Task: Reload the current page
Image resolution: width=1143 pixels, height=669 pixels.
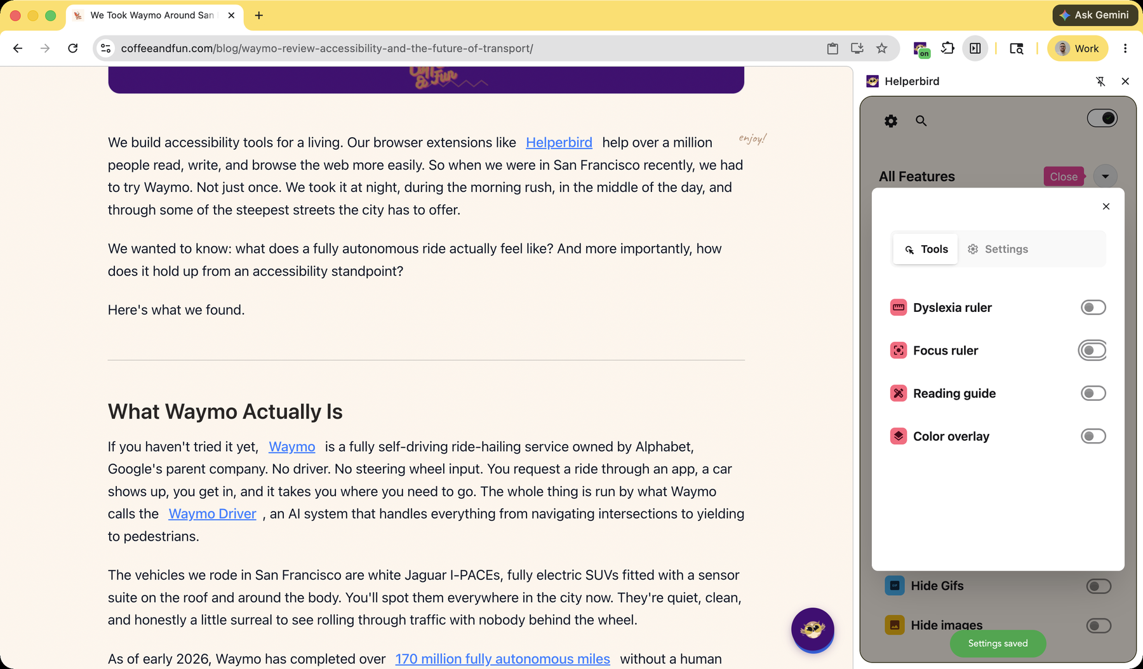Action: tap(73, 48)
